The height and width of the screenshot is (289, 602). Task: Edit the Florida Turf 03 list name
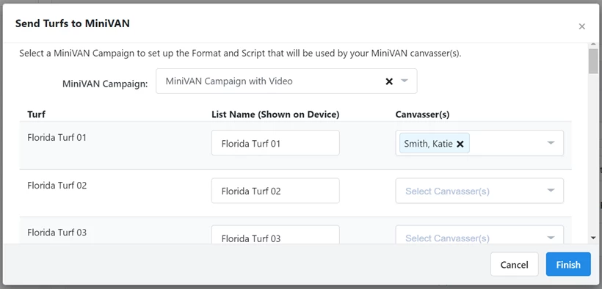275,235
